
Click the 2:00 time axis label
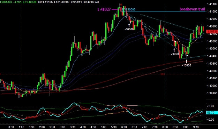coord(42,127)
